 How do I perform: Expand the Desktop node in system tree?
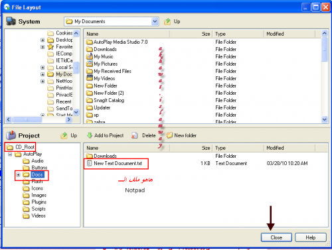tap(42, 40)
